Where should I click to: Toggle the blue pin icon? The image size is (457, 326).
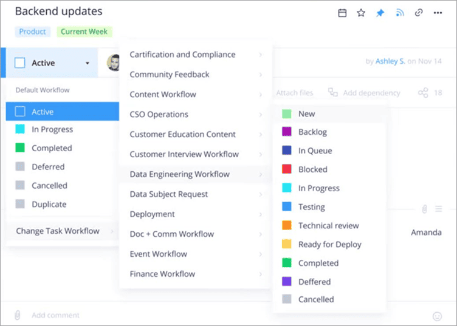[x=380, y=13]
